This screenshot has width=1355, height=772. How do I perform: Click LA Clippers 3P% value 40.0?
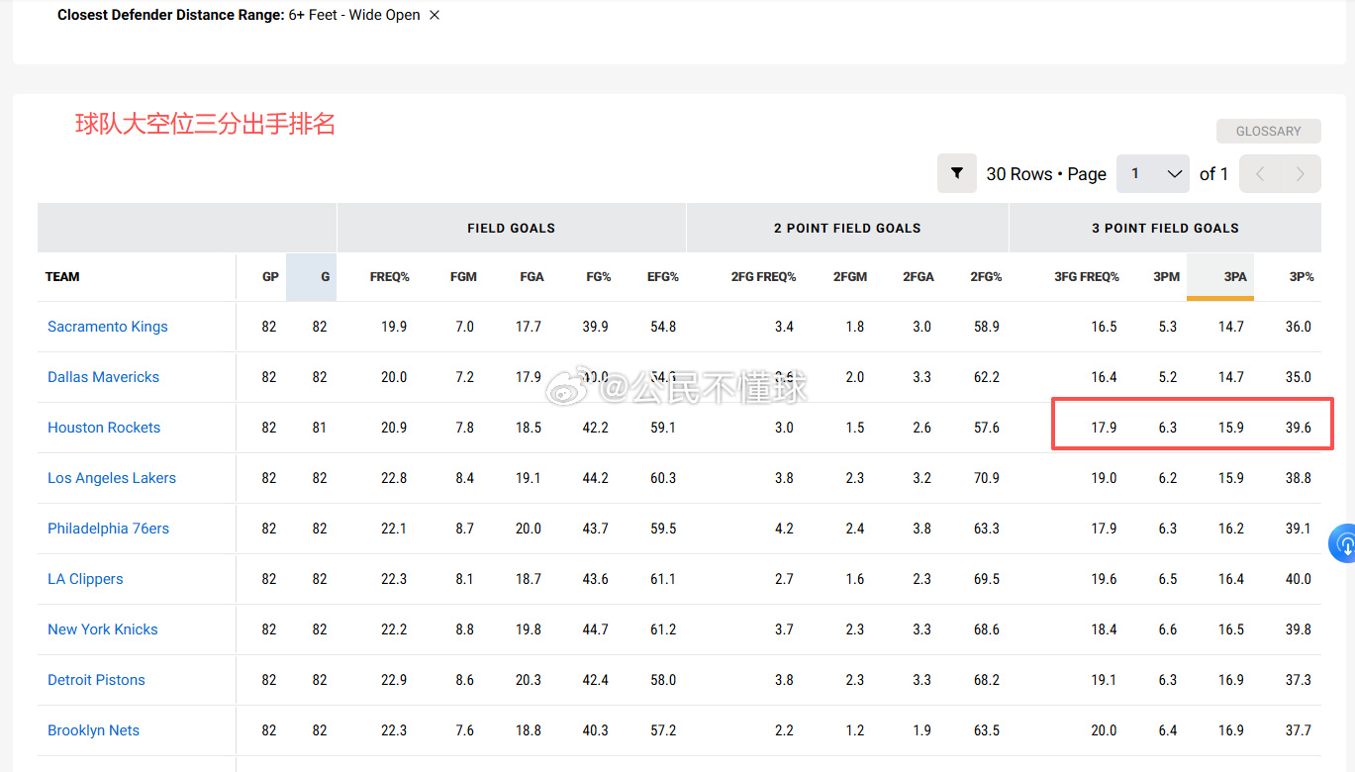click(x=1298, y=579)
